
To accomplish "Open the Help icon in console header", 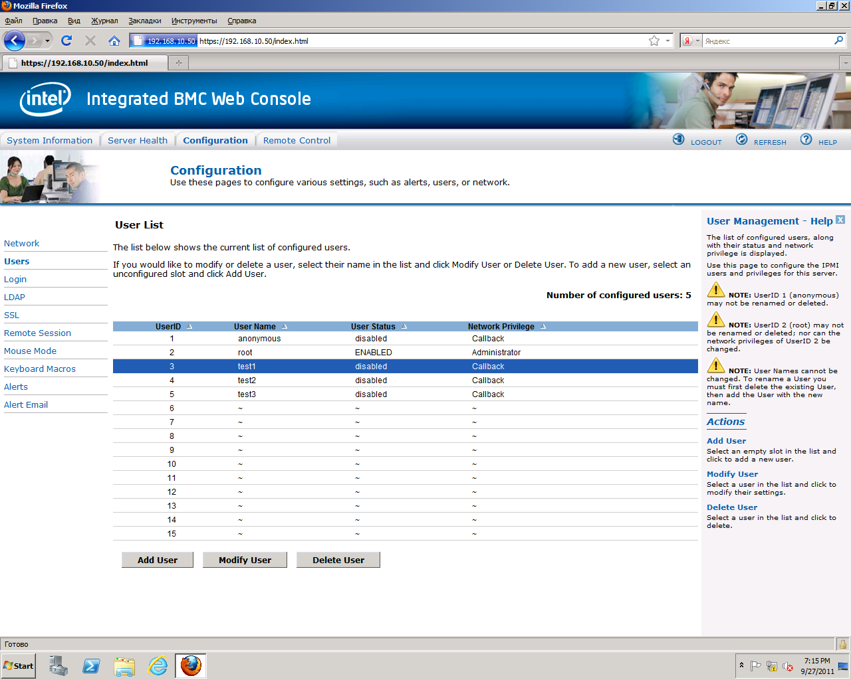I will point(806,139).
